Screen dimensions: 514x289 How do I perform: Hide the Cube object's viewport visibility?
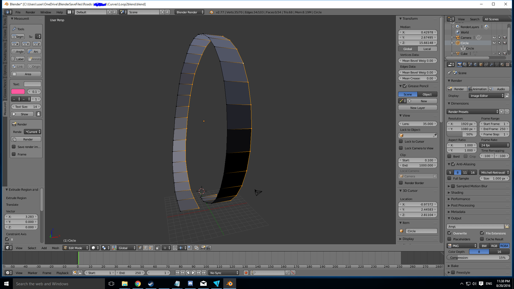[494, 53]
